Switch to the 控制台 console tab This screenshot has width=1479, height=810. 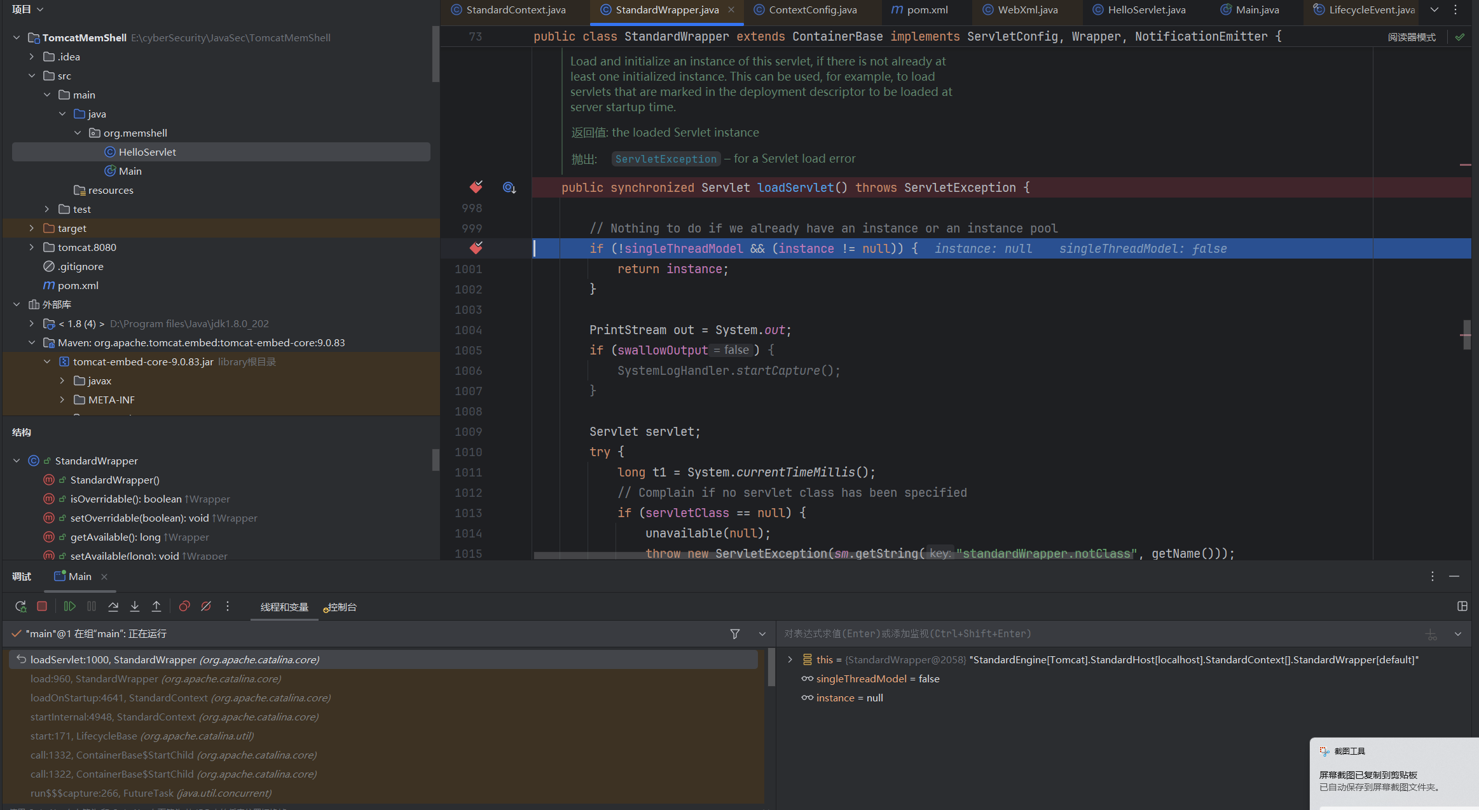tap(341, 607)
